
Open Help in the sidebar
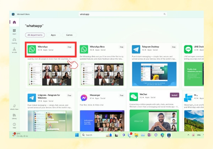click(x=14, y=126)
